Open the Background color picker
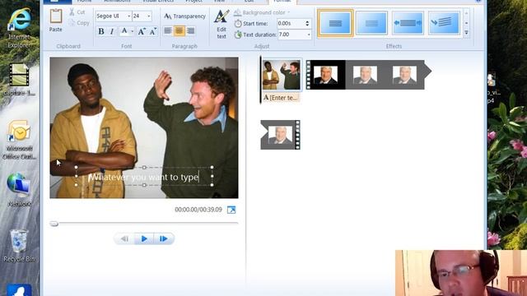 (262, 12)
